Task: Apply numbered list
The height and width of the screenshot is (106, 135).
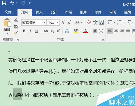Action: click(x=119, y=22)
